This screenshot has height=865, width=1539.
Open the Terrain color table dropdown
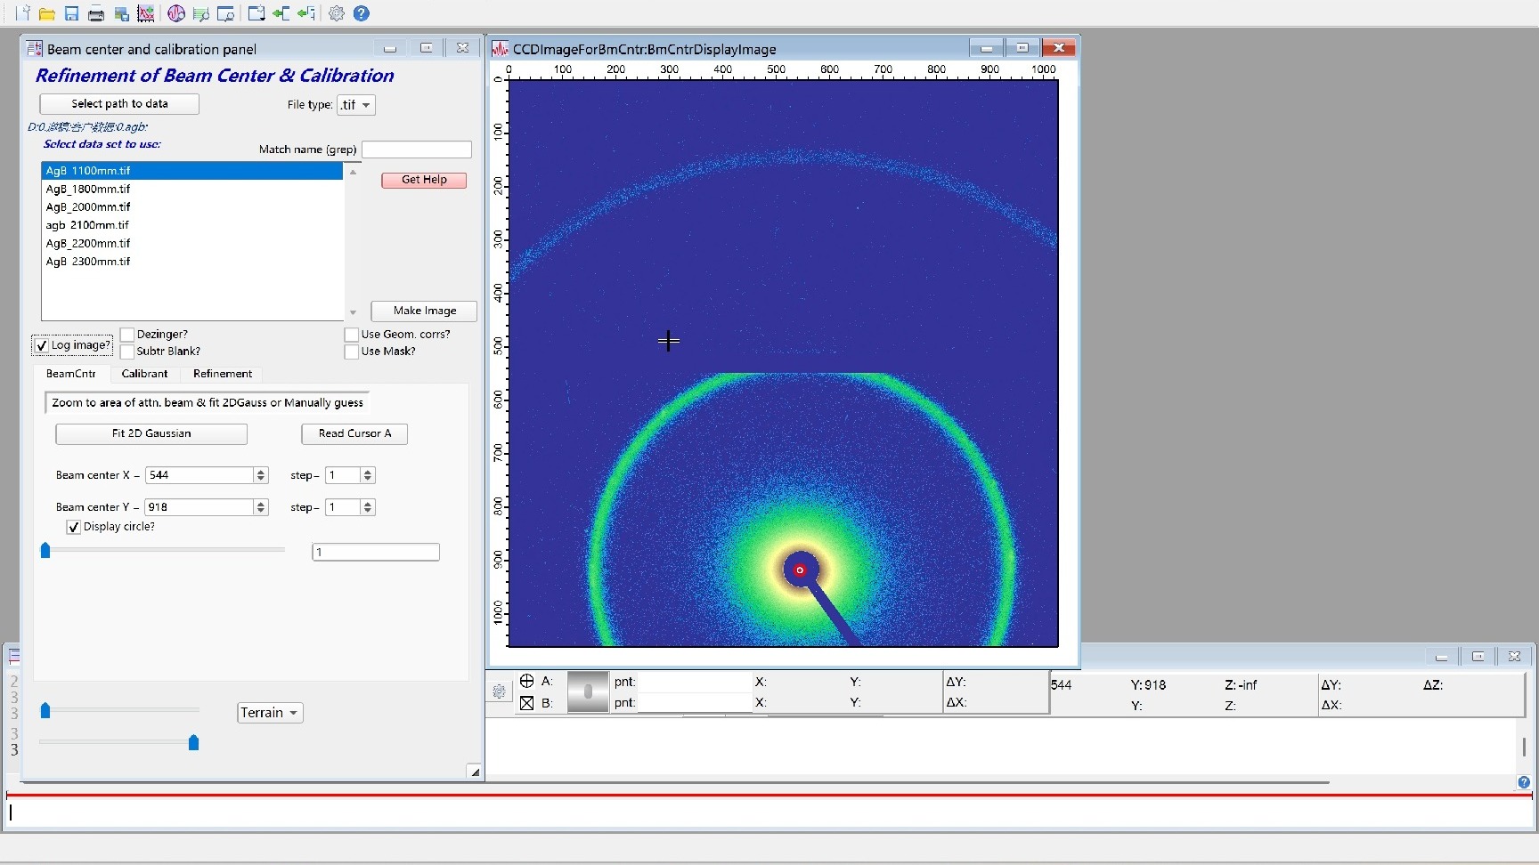pos(270,713)
